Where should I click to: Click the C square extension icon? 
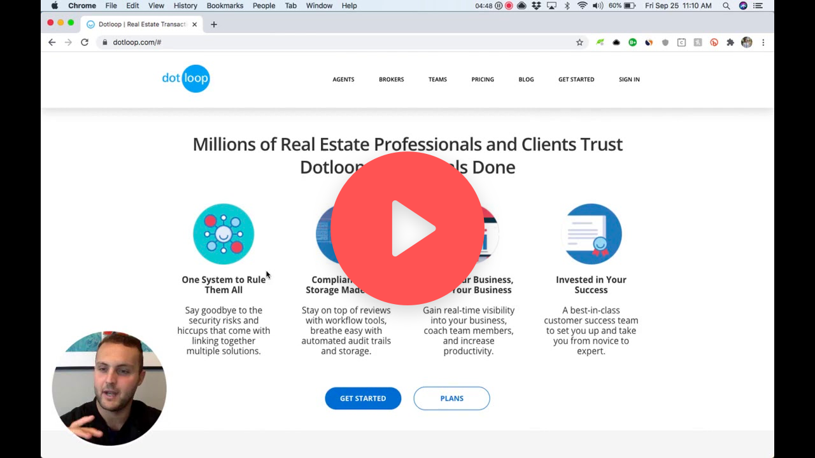(681, 43)
